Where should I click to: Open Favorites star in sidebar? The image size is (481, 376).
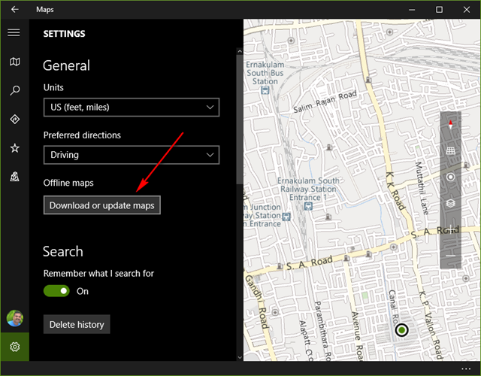[15, 148]
